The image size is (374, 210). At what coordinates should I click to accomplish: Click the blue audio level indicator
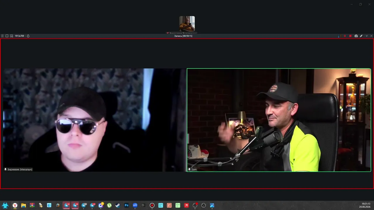(339, 36)
